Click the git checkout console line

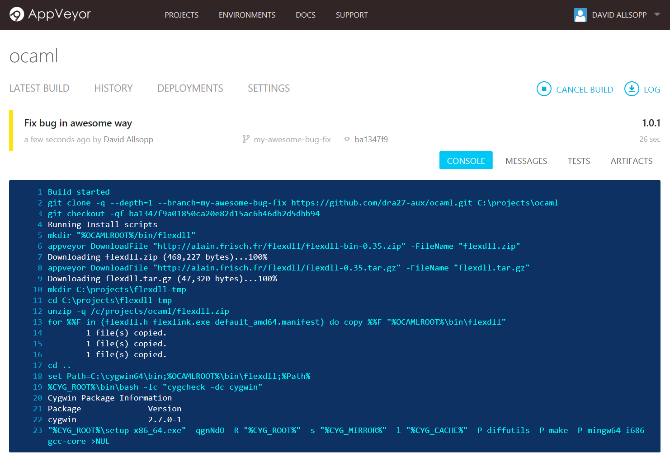coord(184,214)
